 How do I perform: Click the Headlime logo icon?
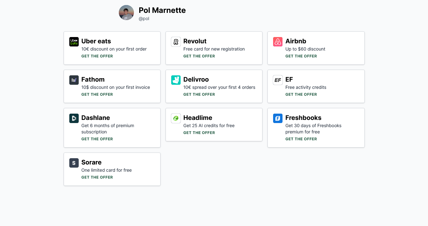176,118
